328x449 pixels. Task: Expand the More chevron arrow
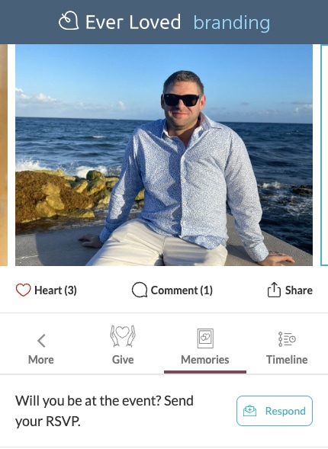pos(41,341)
